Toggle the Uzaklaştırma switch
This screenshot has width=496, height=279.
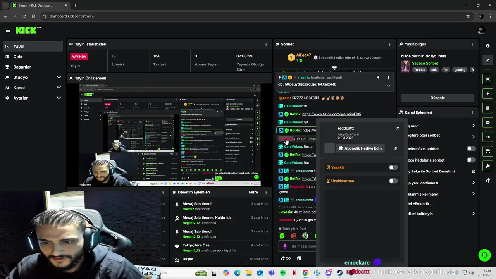[393, 181]
